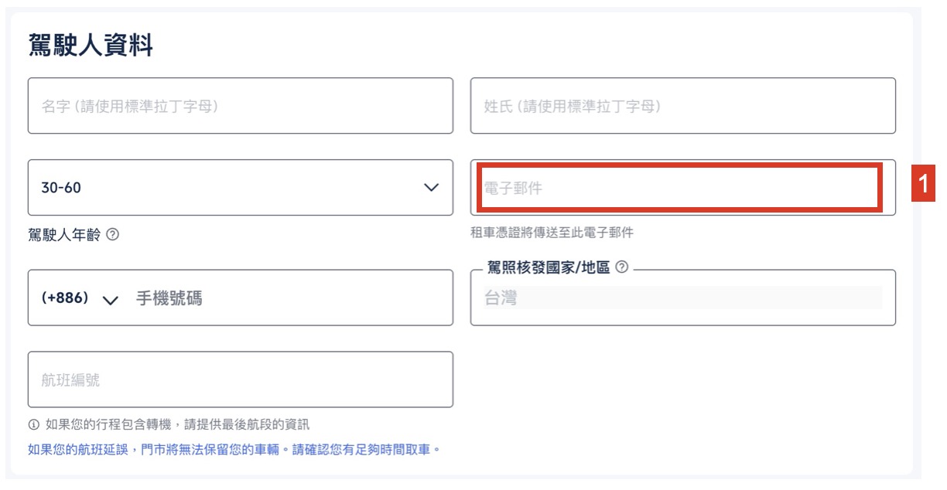Select the 30-60 driver age value
The height and width of the screenshot is (490, 947).
[62, 188]
